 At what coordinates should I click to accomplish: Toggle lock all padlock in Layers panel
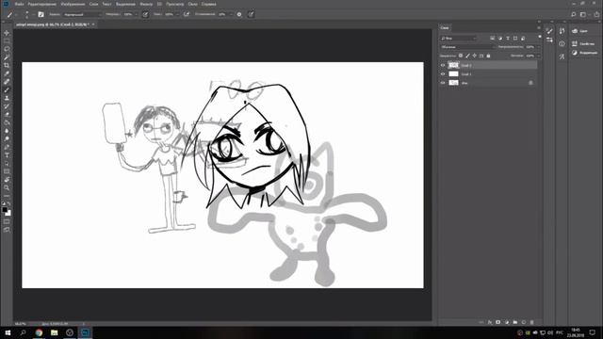pos(488,56)
